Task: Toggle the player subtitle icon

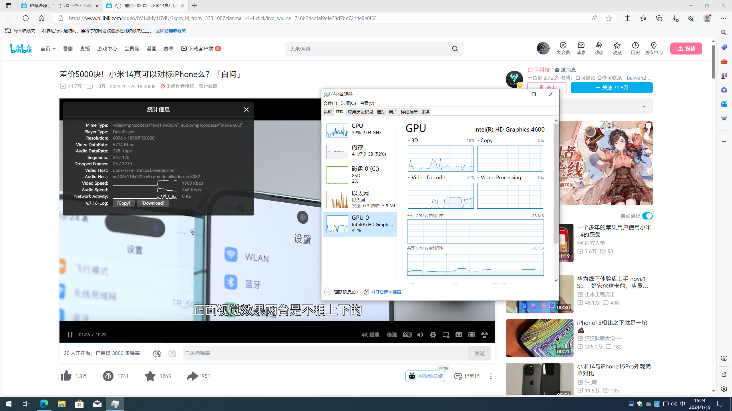Action: [407, 335]
